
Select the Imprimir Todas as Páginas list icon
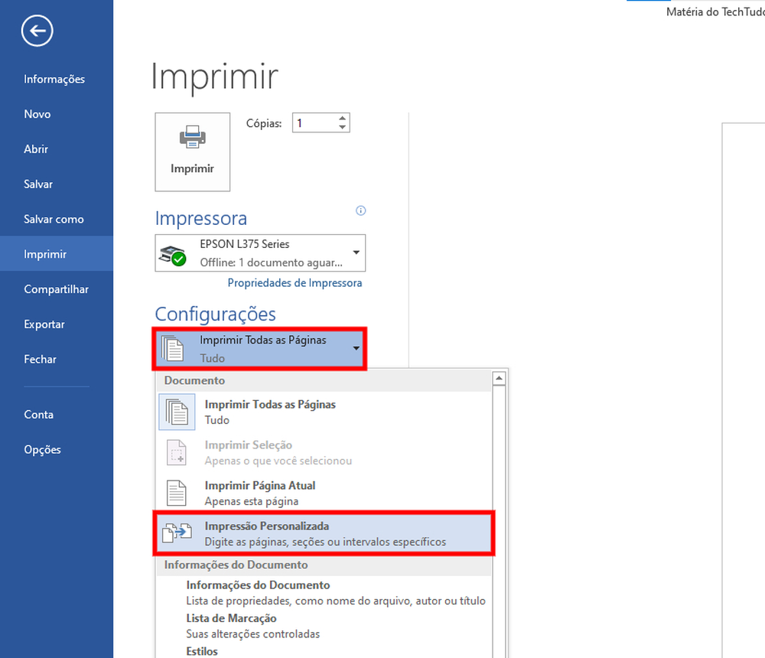(x=177, y=412)
